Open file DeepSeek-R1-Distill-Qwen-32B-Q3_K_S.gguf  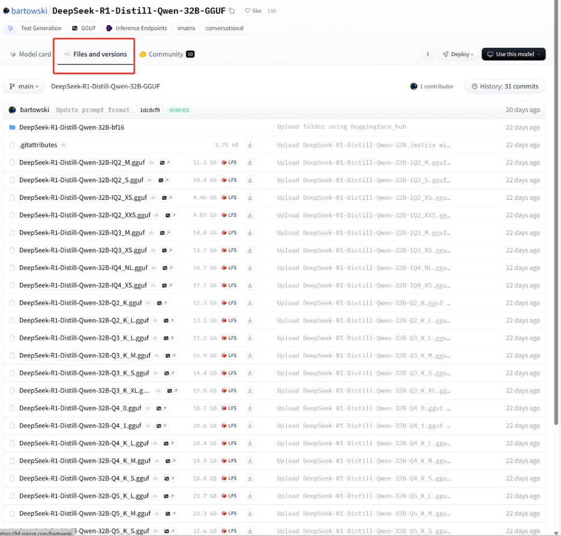[x=84, y=373]
